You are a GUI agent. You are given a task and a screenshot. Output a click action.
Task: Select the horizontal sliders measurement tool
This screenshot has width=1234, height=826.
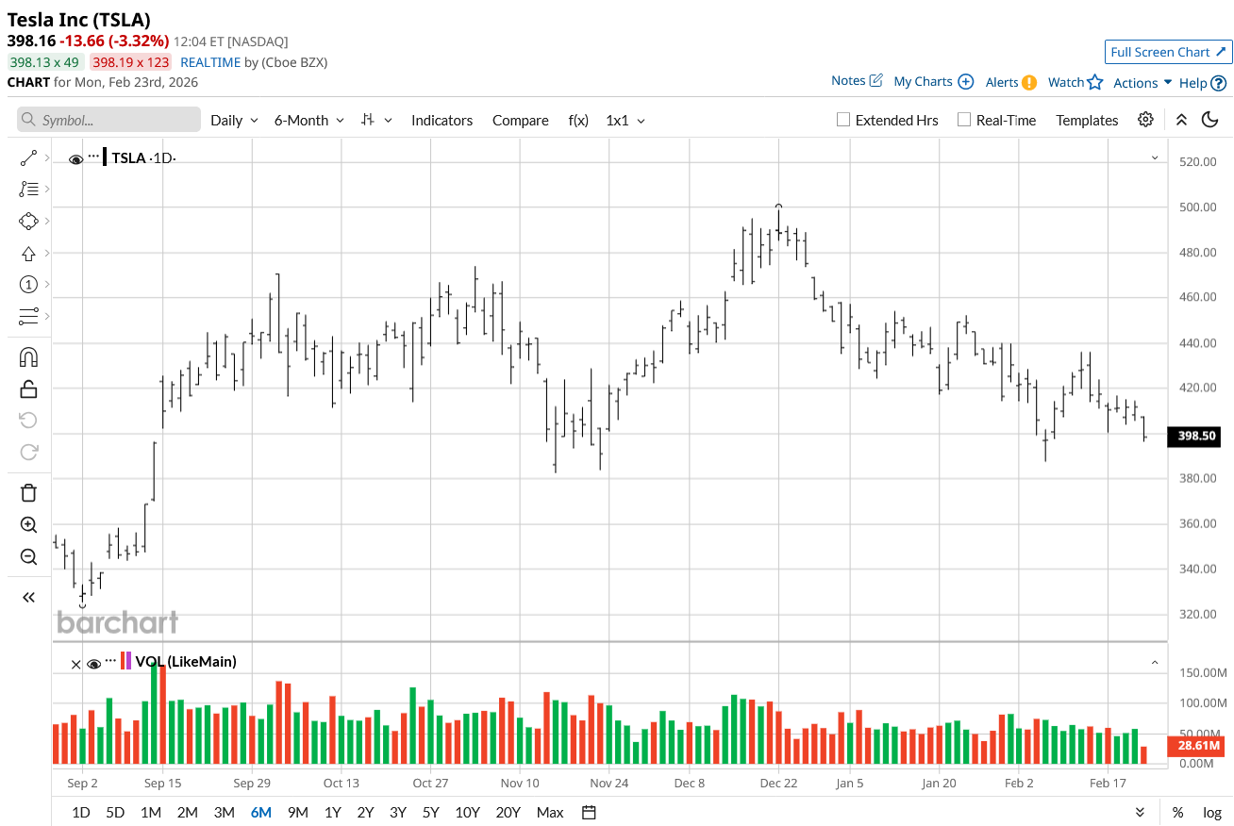28,315
